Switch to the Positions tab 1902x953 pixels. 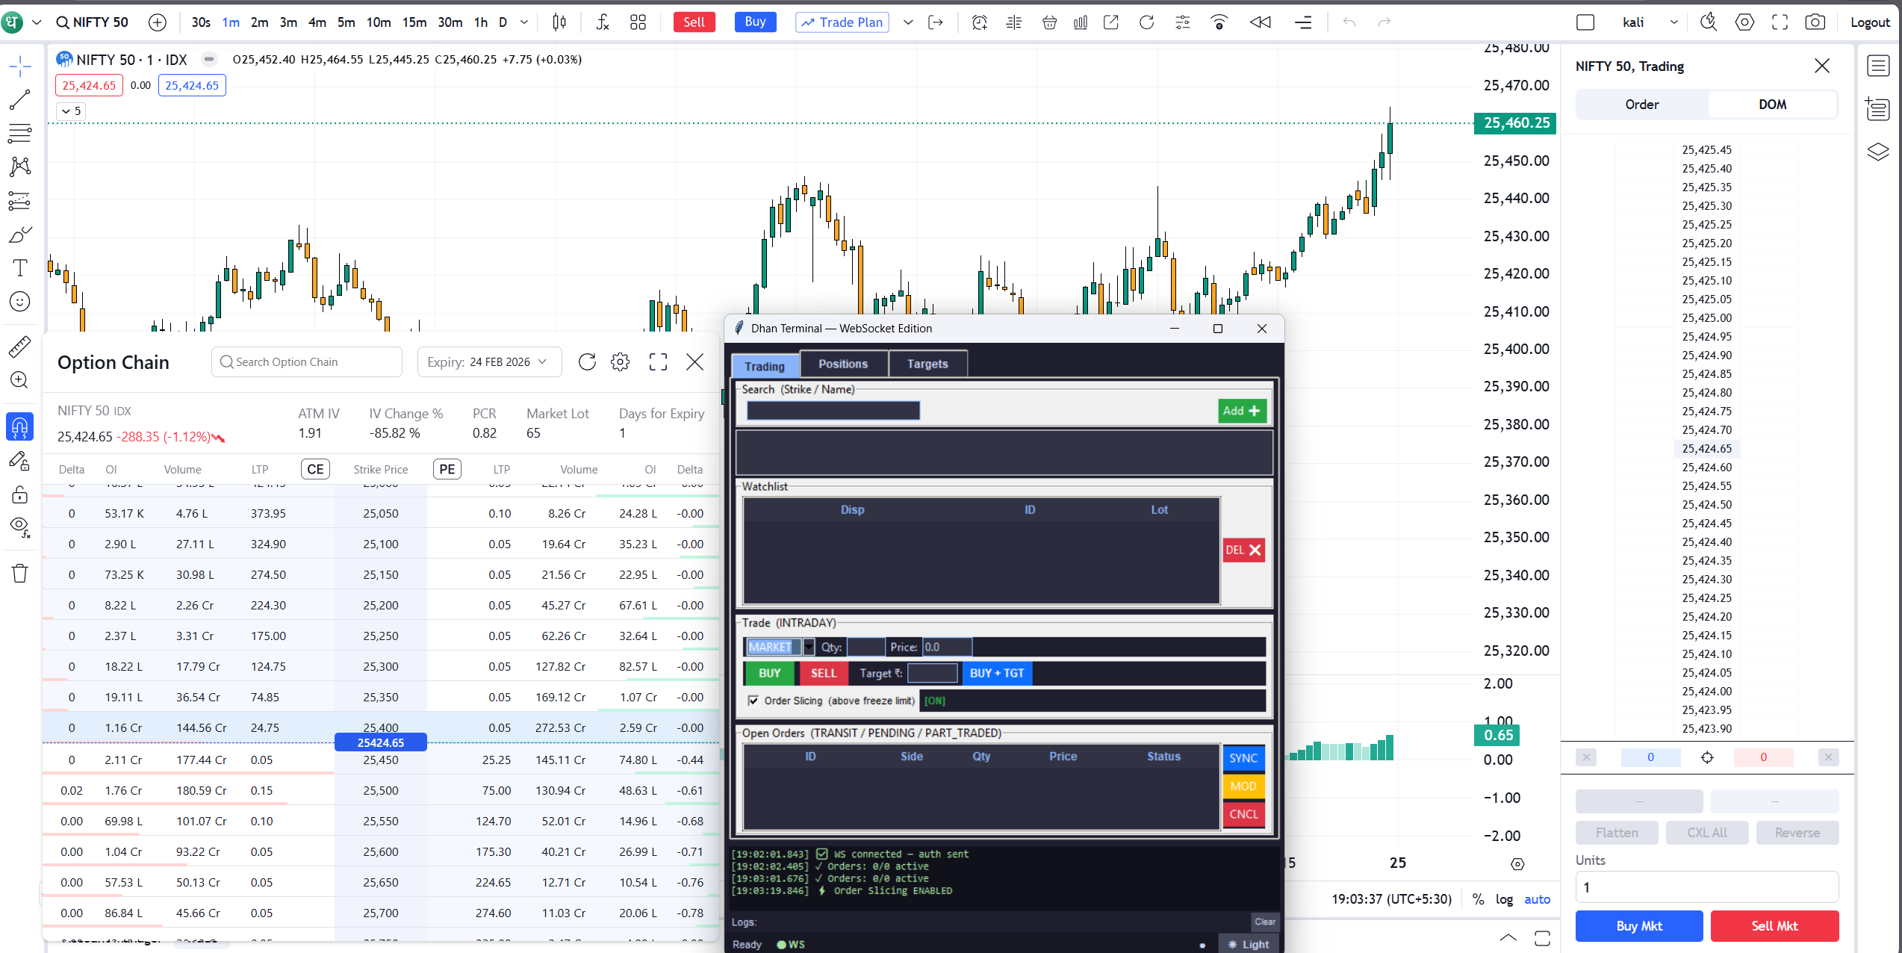pyautogui.click(x=843, y=364)
